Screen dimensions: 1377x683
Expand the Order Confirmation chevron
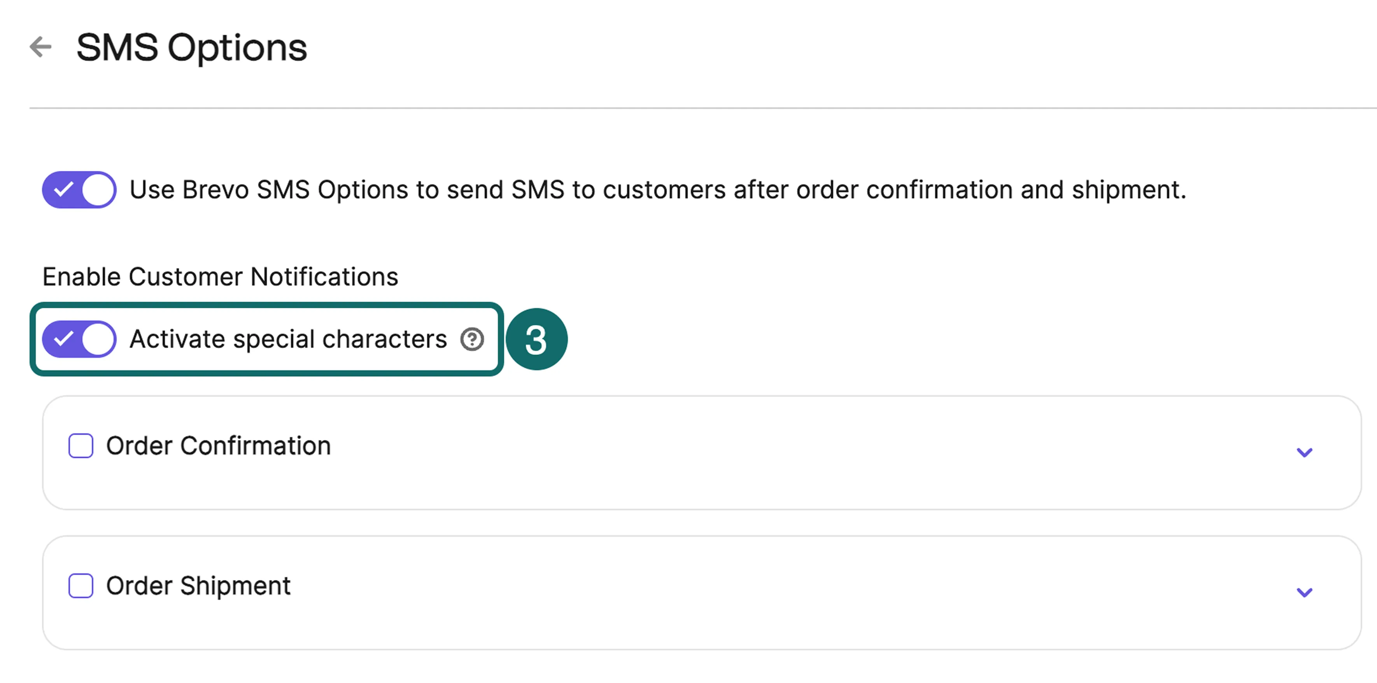(1304, 453)
